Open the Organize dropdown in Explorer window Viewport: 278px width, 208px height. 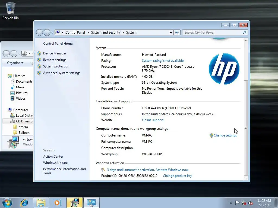tap(15, 63)
